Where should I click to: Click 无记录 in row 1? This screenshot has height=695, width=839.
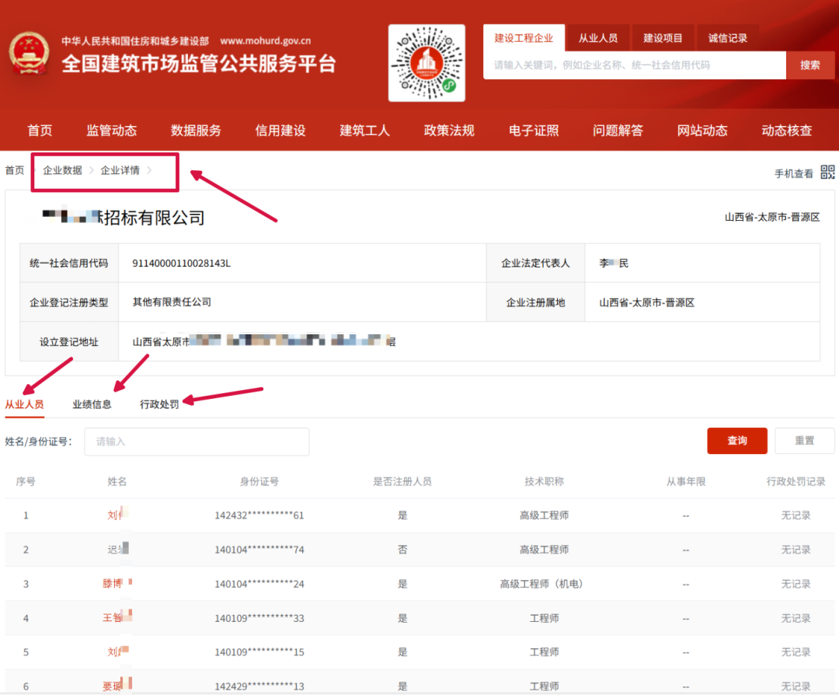795,515
